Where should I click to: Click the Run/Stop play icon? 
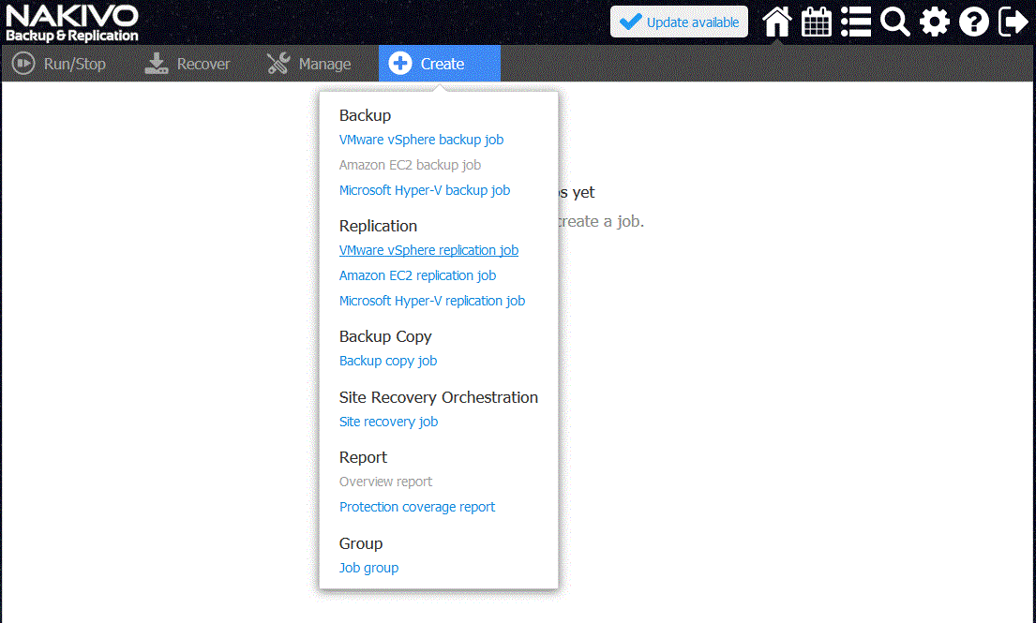[23, 64]
